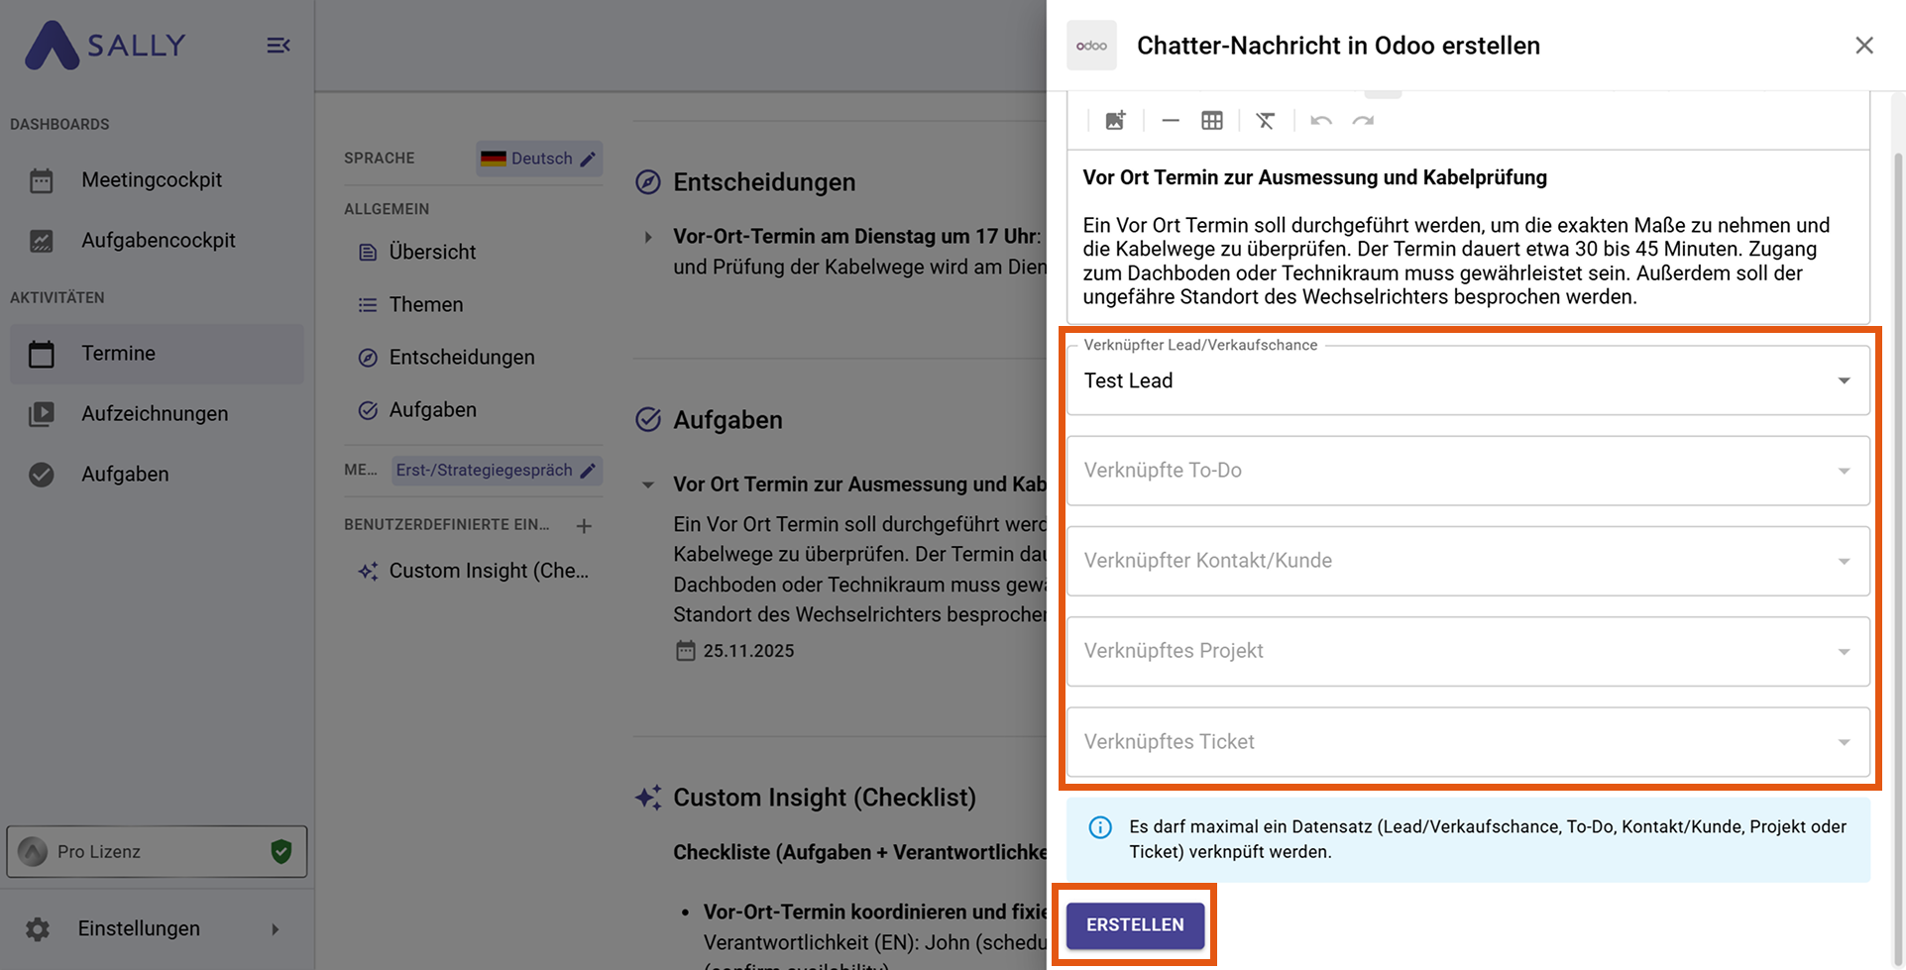Insert a table via the toolbar icon

[x=1211, y=121]
